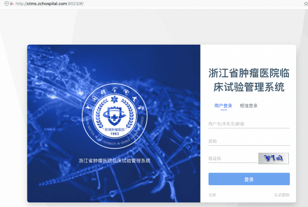The image size is (308, 207).
Task: Click the 浙江省肿瘤医院临床试验管理系统 heading
Action: point(249,80)
